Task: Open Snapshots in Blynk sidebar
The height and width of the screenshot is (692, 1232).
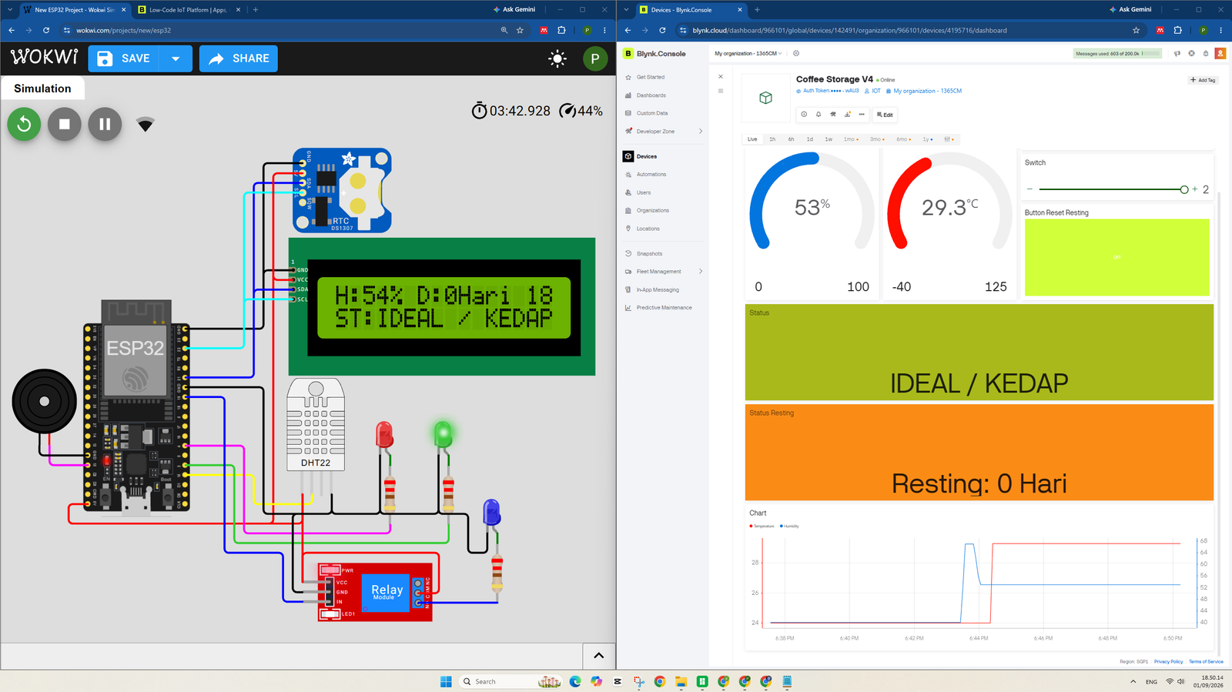Action: [649, 253]
